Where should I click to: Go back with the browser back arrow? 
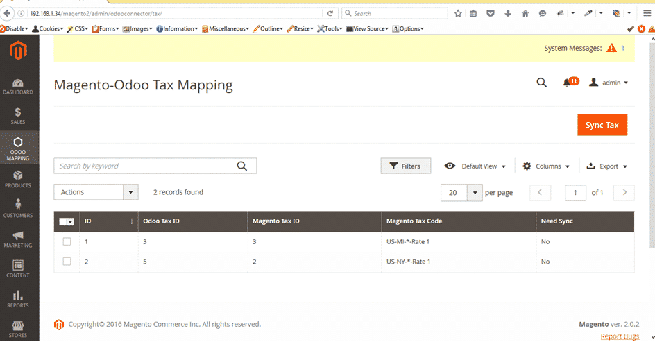(x=7, y=13)
